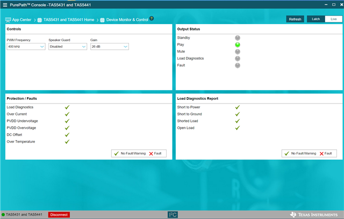The height and width of the screenshot is (219, 344).
Task: Click the Load Diagnostics Report title
Action: click(197, 99)
